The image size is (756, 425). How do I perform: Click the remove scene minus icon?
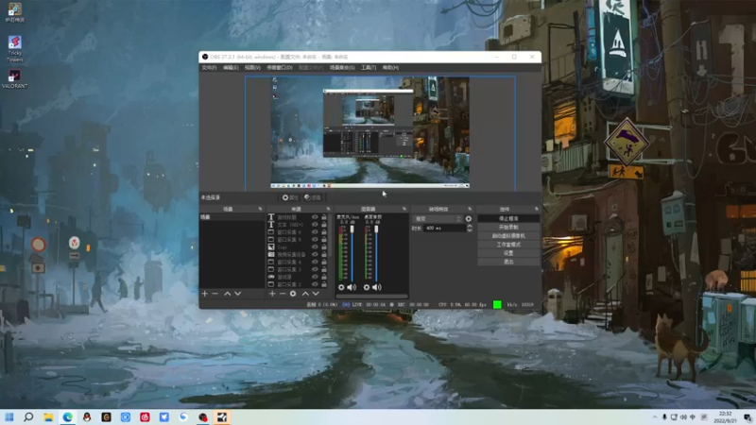pos(215,294)
